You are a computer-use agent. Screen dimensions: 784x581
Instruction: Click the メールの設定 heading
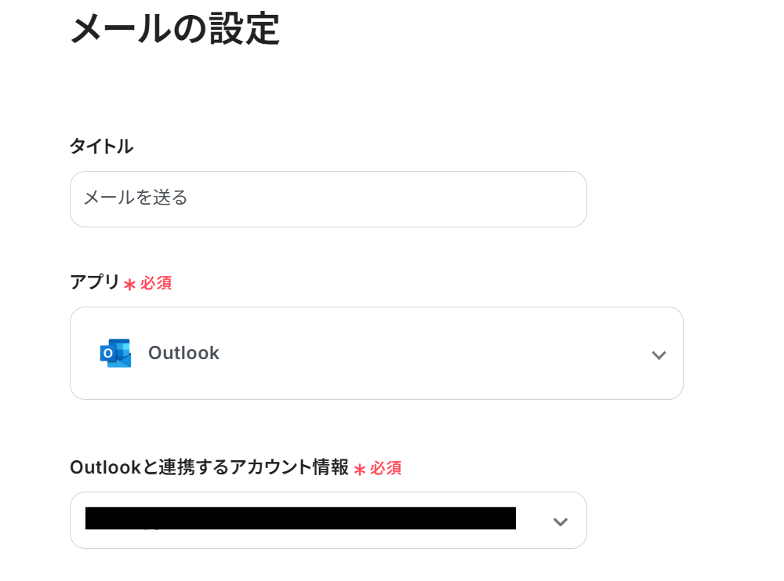(175, 30)
